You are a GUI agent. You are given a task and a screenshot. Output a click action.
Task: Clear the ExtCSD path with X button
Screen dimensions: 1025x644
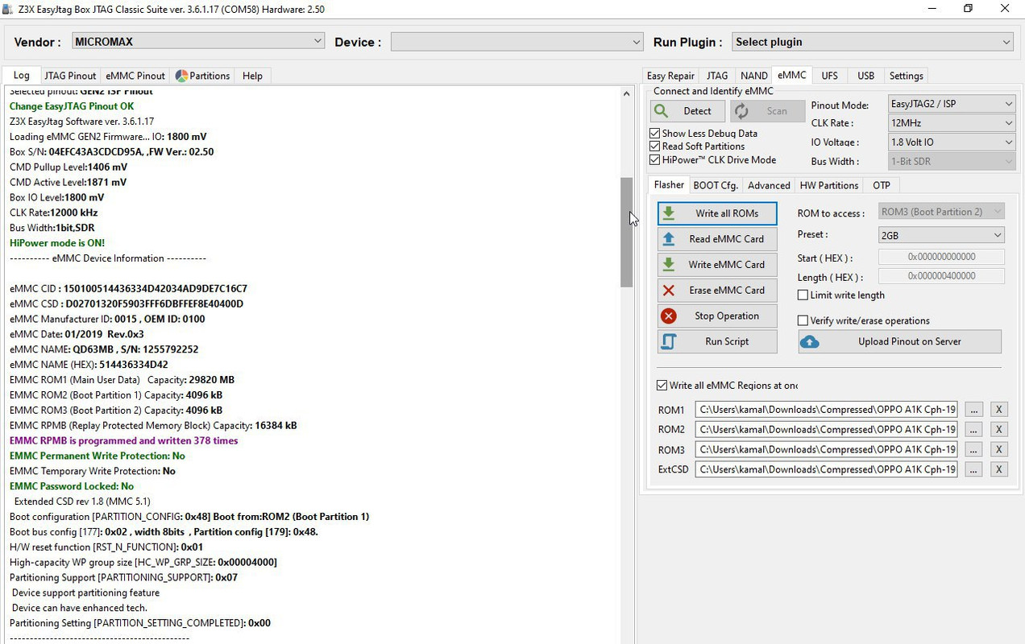[998, 469]
